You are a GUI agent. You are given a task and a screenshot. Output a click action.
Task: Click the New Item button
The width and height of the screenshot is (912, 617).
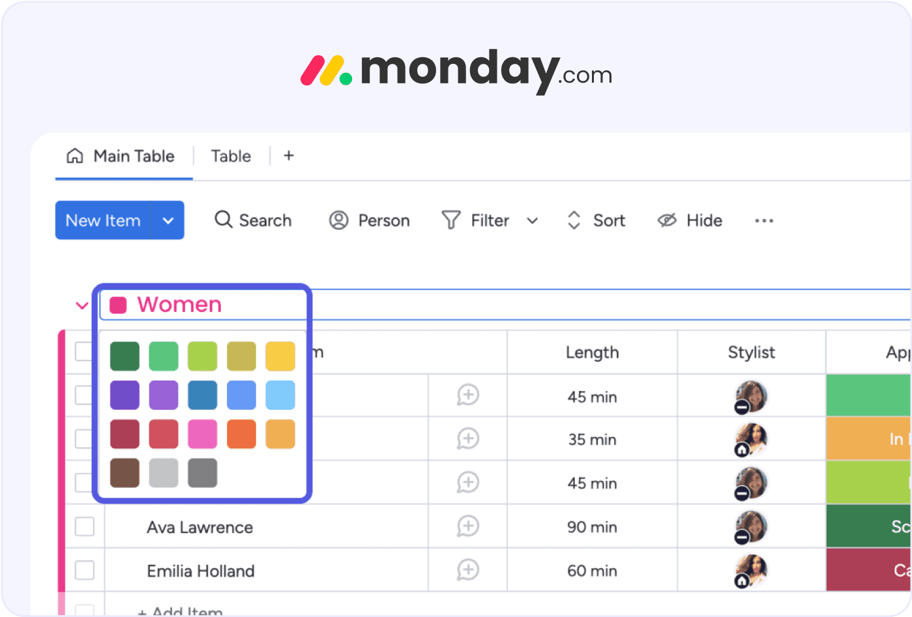(x=103, y=220)
